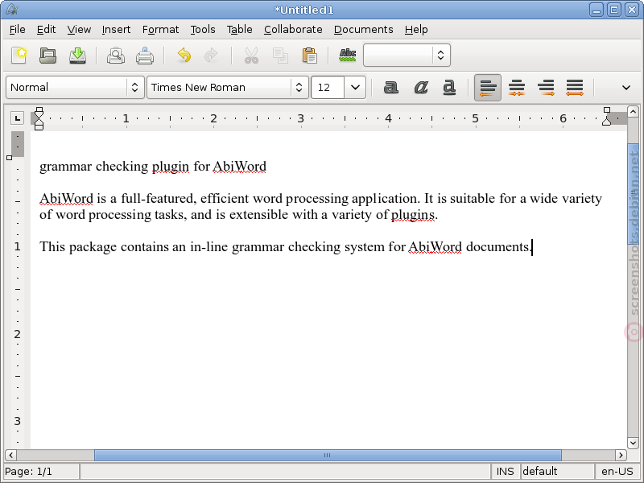Open the Collaborate menu
The height and width of the screenshot is (483, 644).
(293, 30)
